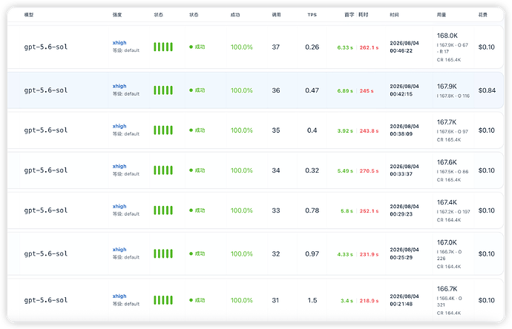Click the duration value 262.1 s

point(370,47)
